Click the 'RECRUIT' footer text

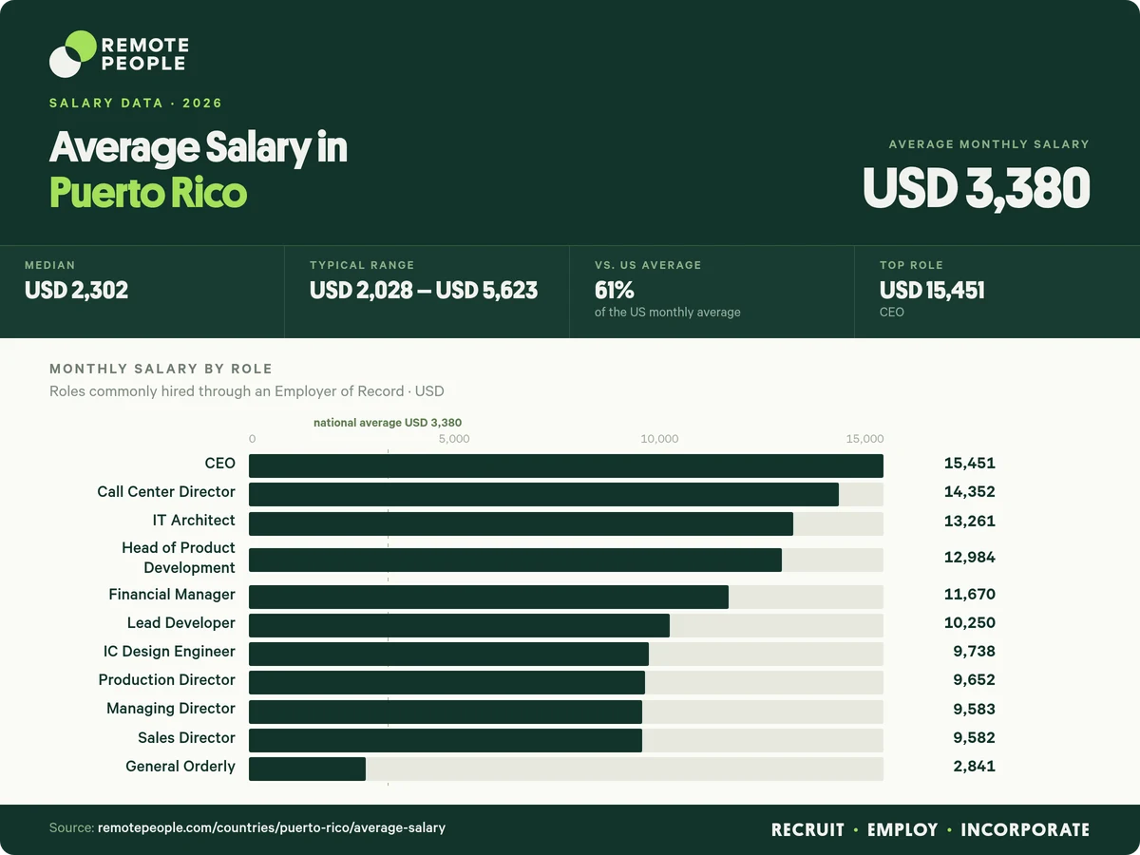[807, 829]
